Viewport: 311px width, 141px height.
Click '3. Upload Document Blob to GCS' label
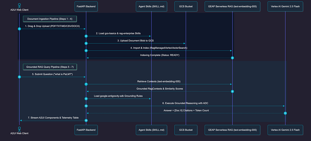click(136, 41)
